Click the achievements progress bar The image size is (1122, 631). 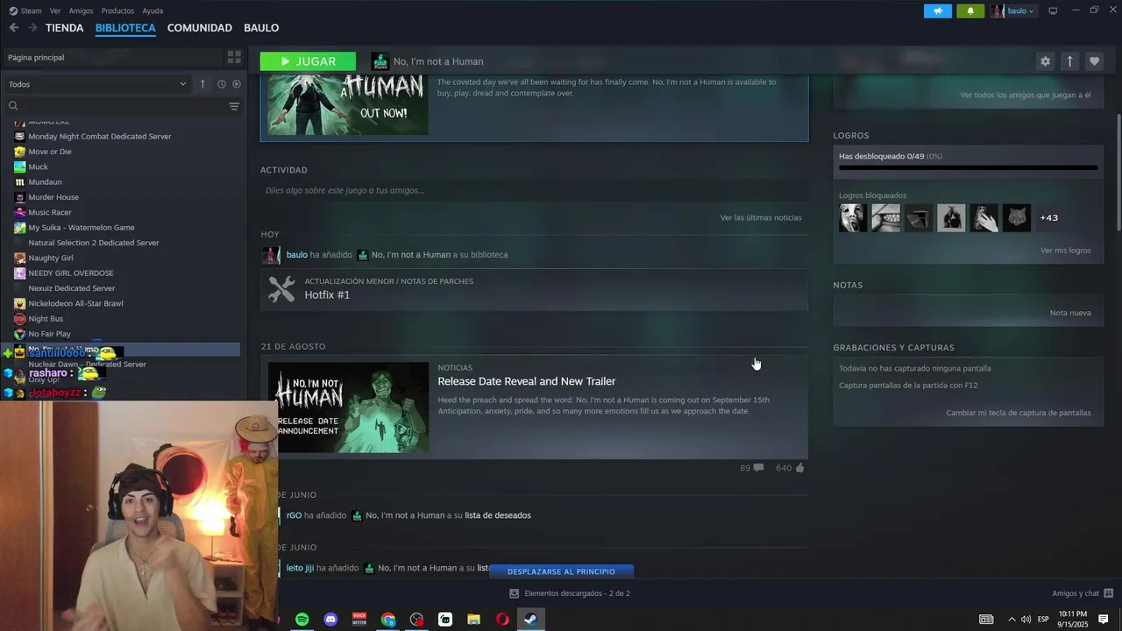point(968,167)
